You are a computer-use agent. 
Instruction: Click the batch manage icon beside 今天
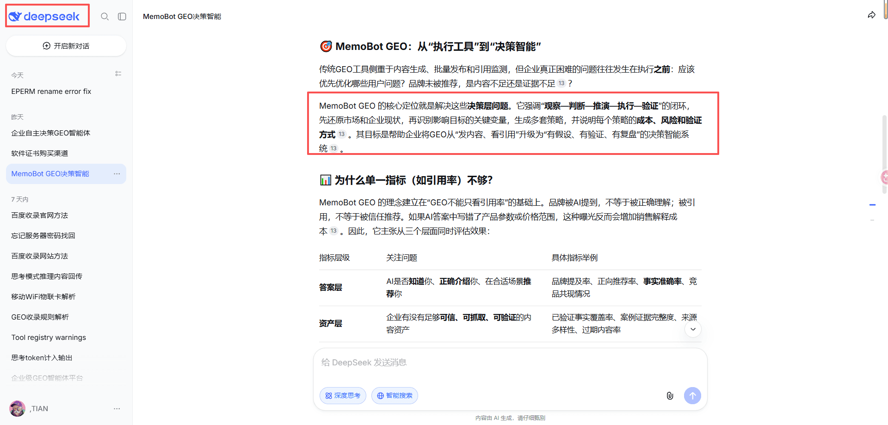click(118, 74)
